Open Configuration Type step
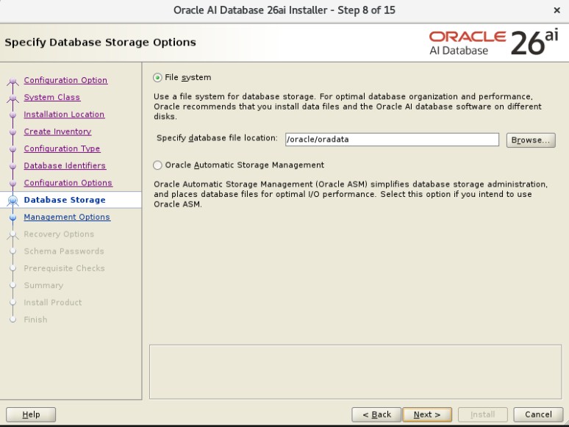The width and height of the screenshot is (569, 427). pos(62,148)
